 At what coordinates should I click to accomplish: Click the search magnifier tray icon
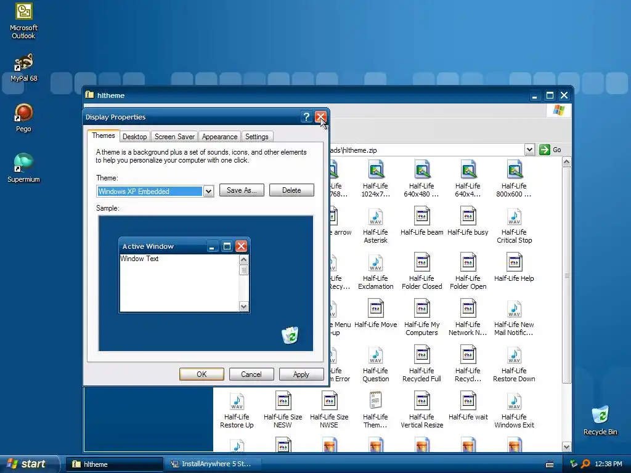(x=585, y=464)
